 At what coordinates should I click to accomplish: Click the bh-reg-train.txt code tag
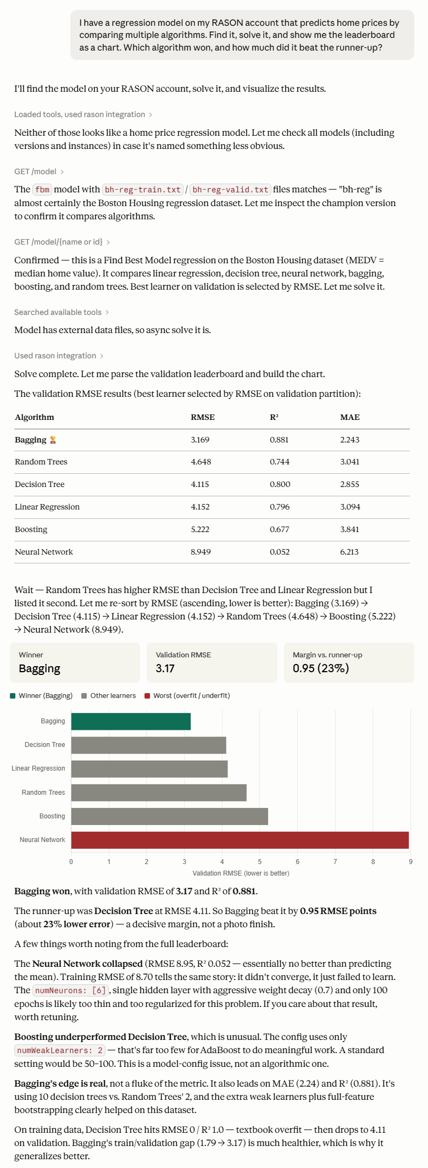coord(143,190)
